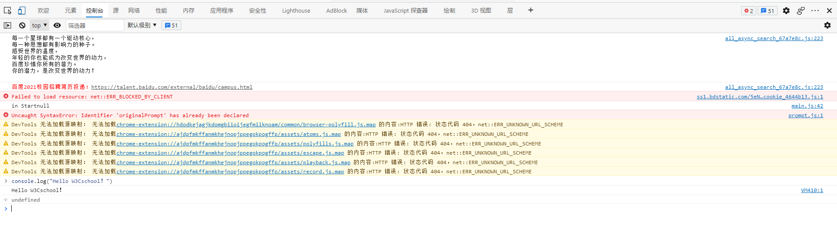The height and width of the screenshot is (233, 837).
Task: Toggle device emulation mode icon
Action: point(22,10)
